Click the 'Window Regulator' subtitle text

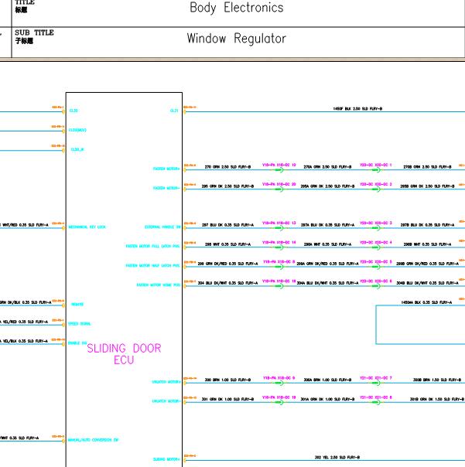237,39
